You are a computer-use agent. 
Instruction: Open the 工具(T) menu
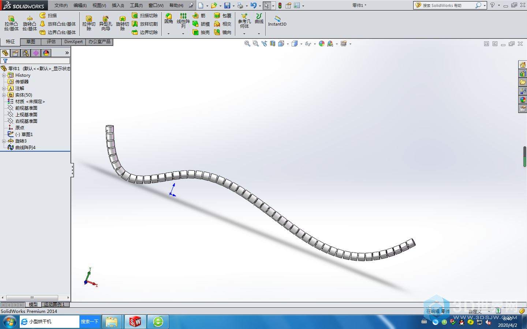[x=136, y=5]
